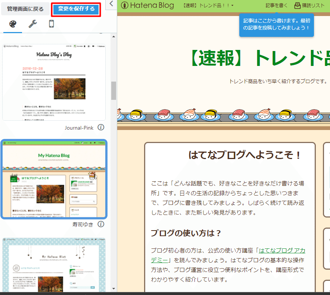Click 記事を書く in header
Screen dimensions: 330x295
coord(276,6)
